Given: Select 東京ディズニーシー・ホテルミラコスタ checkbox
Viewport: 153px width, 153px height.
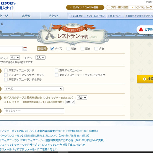Looking at the screenshot, I should coord(57,75).
